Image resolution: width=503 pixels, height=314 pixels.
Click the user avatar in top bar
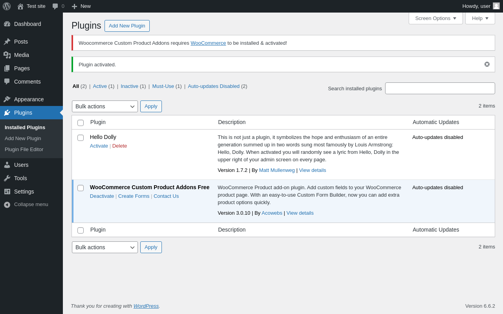coord(496,6)
